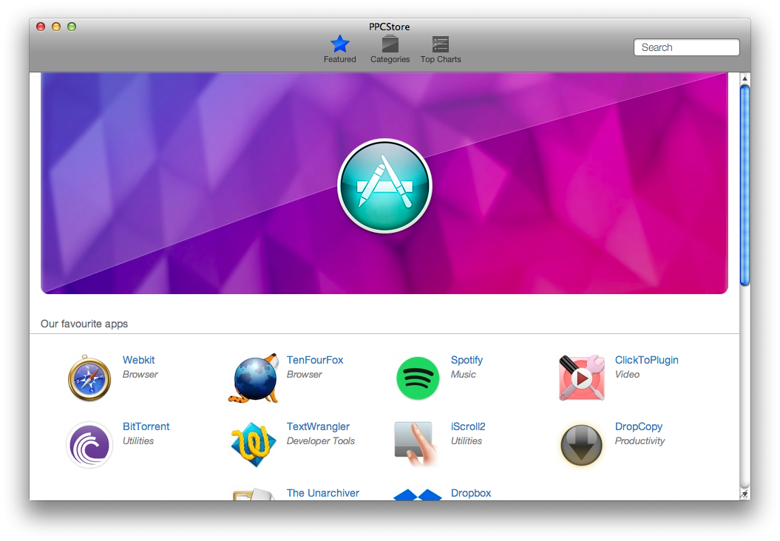Click the purple BitTorrent icon
Screen dimensions: 780x541
pyautogui.click(x=89, y=445)
